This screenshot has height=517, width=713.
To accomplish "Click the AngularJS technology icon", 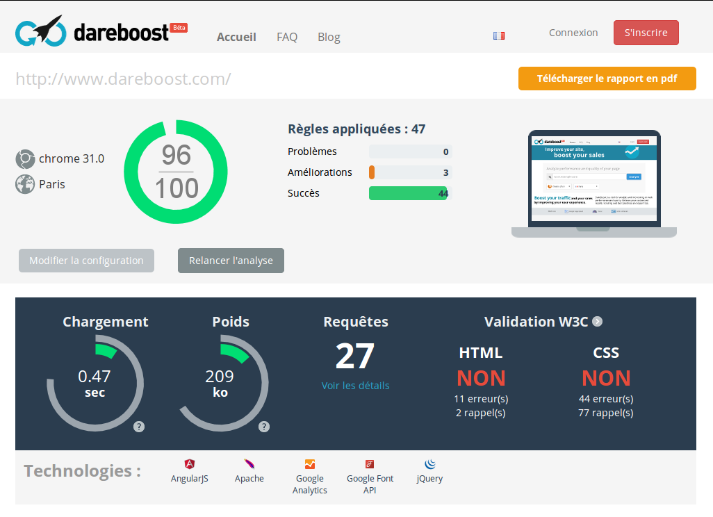I will pos(190,464).
